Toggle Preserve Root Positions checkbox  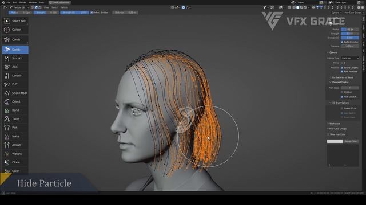point(342,72)
